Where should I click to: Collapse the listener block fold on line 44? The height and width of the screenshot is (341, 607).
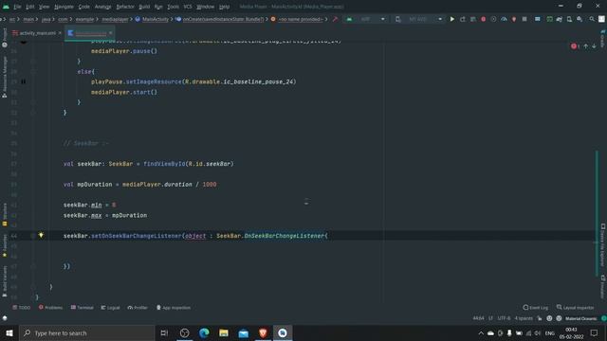33,236
